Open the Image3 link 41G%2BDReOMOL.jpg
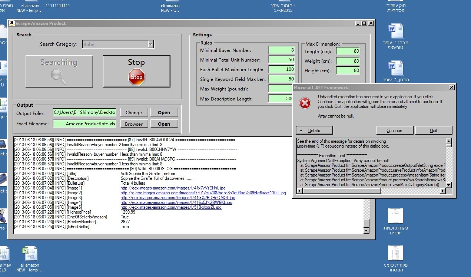 [x=178, y=198]
